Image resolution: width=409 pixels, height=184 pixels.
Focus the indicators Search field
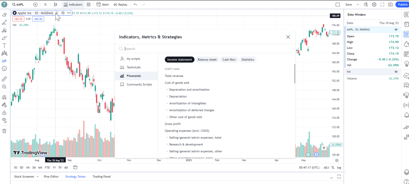click(205, 49)
